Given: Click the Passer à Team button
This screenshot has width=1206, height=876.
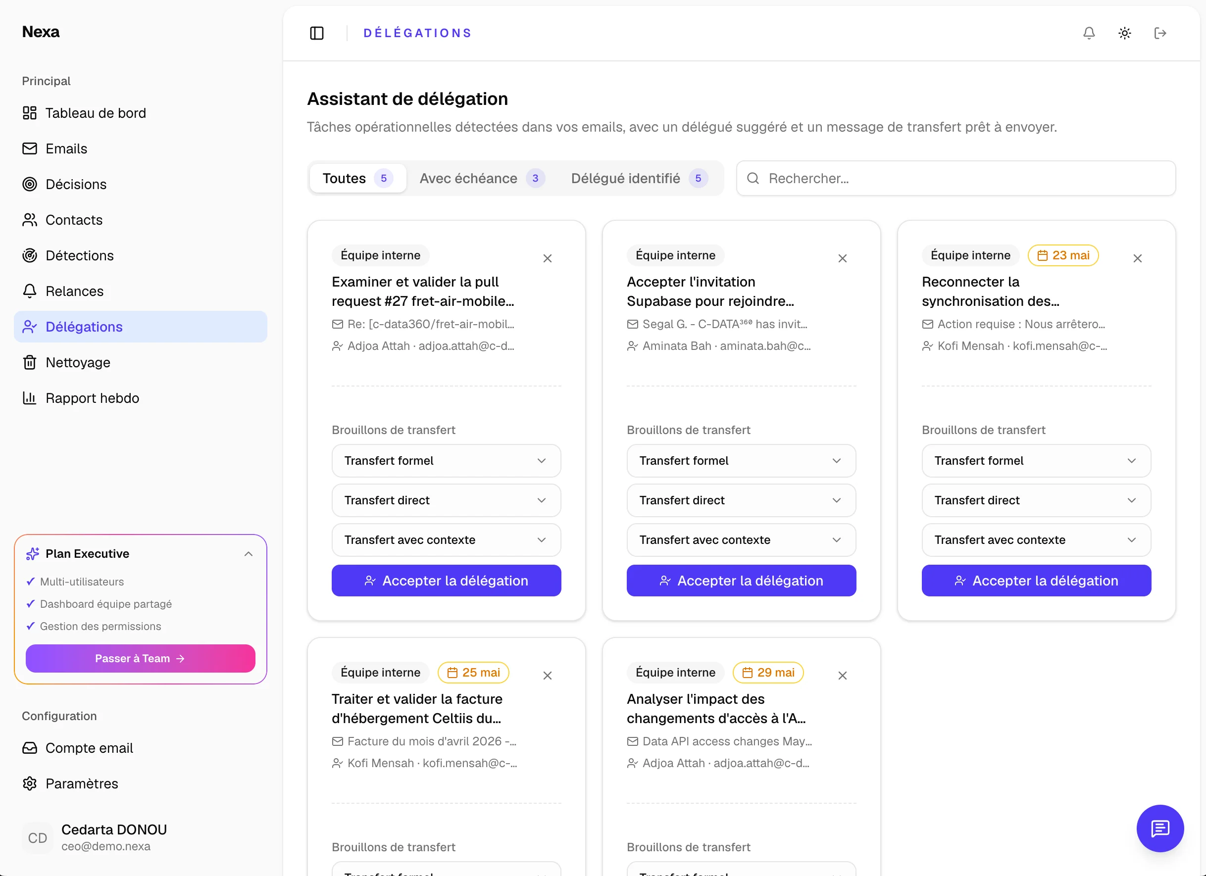Looking at the screenshot, I should [141, 659].
